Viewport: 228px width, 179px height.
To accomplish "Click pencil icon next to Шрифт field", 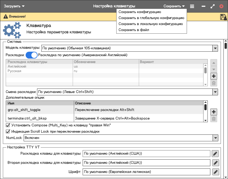I will coord(215,172).
